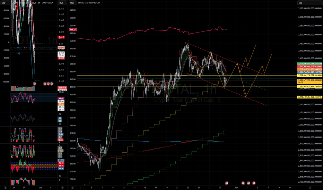This screenshot has width=323, height=190.
Task: Open the USD selector above the main chart's right price scale
Action: [x=309, y=3]
